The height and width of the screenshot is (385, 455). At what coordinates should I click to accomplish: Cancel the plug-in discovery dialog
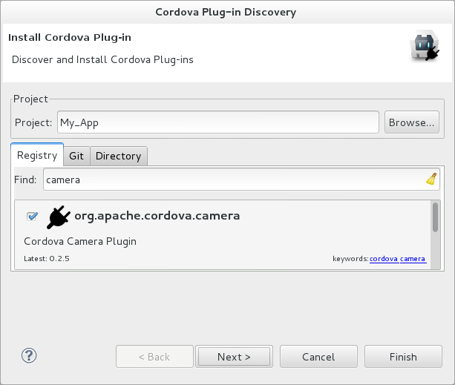(x=318, y=357)
